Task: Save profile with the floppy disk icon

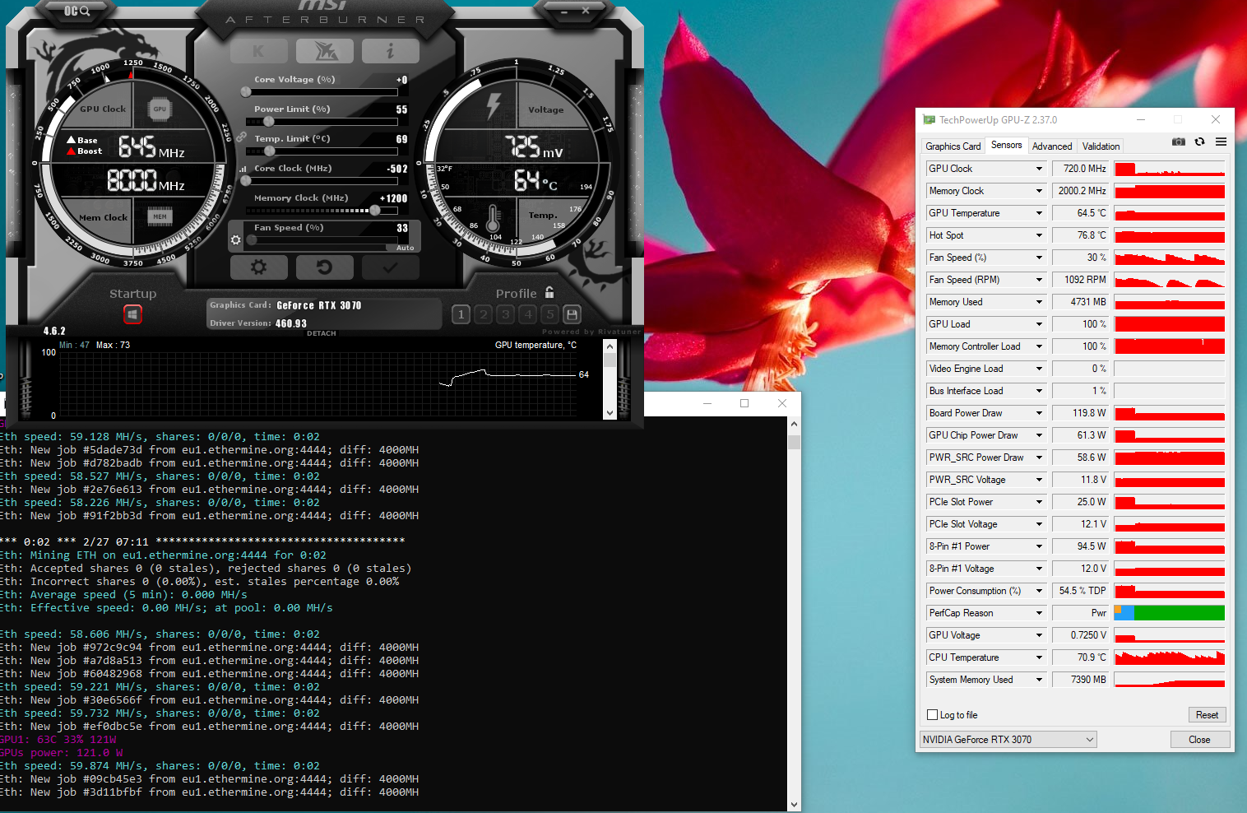Action: [x=573, y=314]
